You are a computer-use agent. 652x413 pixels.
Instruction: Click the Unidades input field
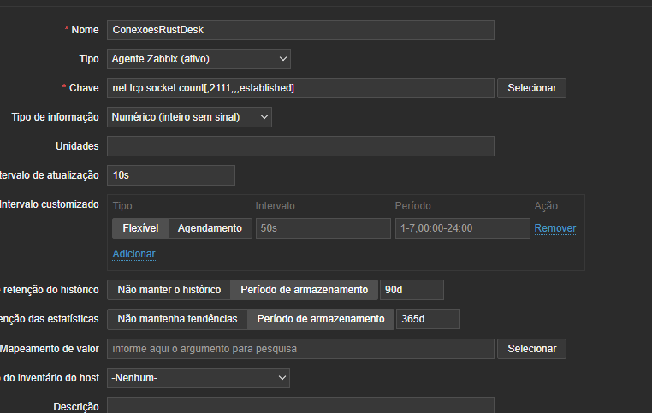[300, 146]
